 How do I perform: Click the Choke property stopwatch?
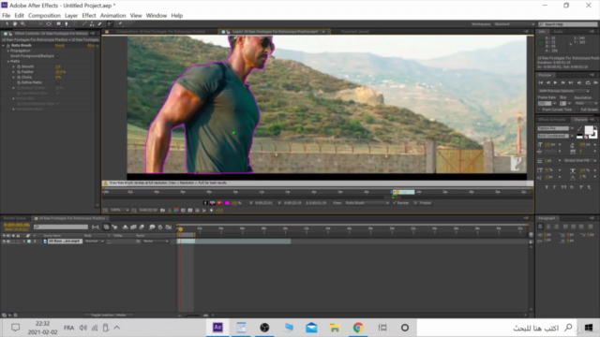pos(19,77)
